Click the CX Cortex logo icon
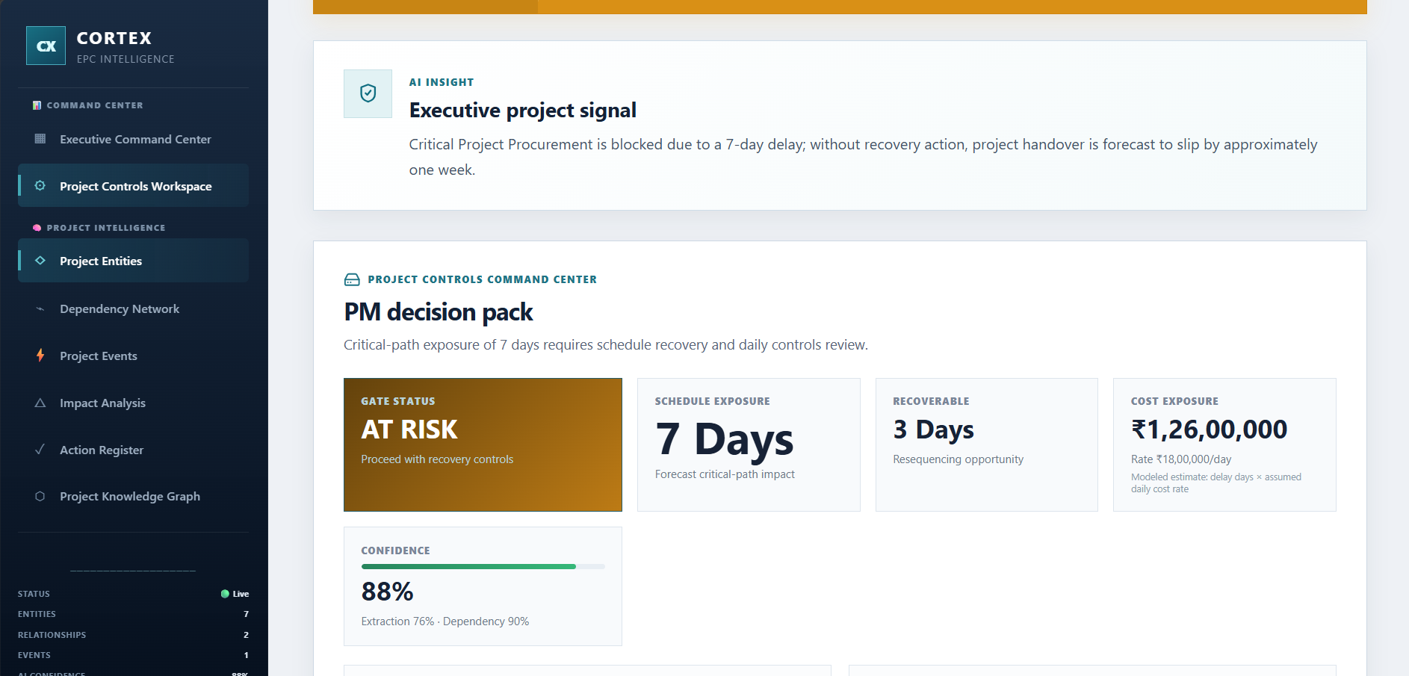 [x=46, y=46]
